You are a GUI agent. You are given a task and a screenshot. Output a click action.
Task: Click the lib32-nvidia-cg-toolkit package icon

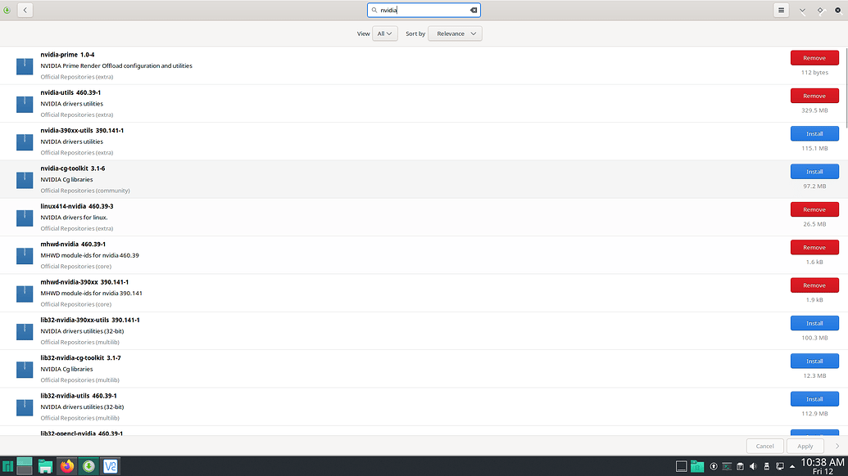coord(25,369)
